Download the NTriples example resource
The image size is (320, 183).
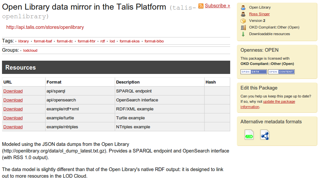[13, 127]
